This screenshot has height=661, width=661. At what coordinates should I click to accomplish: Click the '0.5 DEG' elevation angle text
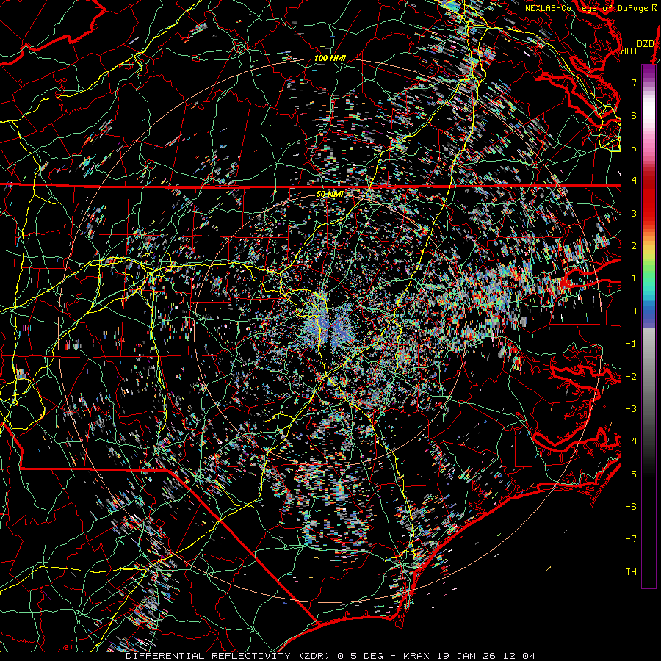coord(361,656)
